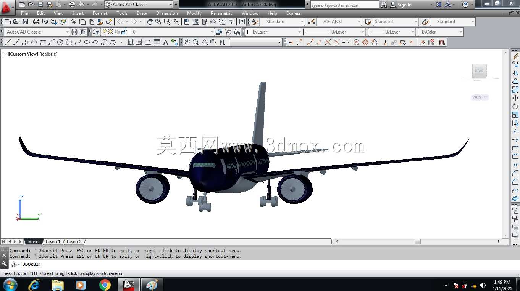Switch to the Layout1 tab

point(53,242)
